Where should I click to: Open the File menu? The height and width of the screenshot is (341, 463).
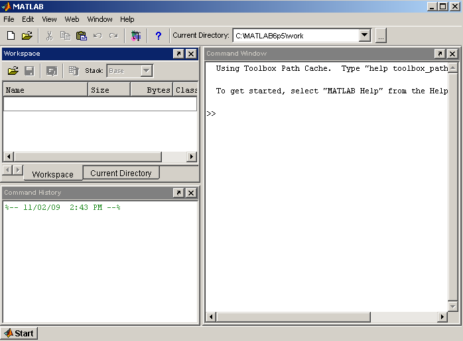pyautogui.click(x=9, y=19)
